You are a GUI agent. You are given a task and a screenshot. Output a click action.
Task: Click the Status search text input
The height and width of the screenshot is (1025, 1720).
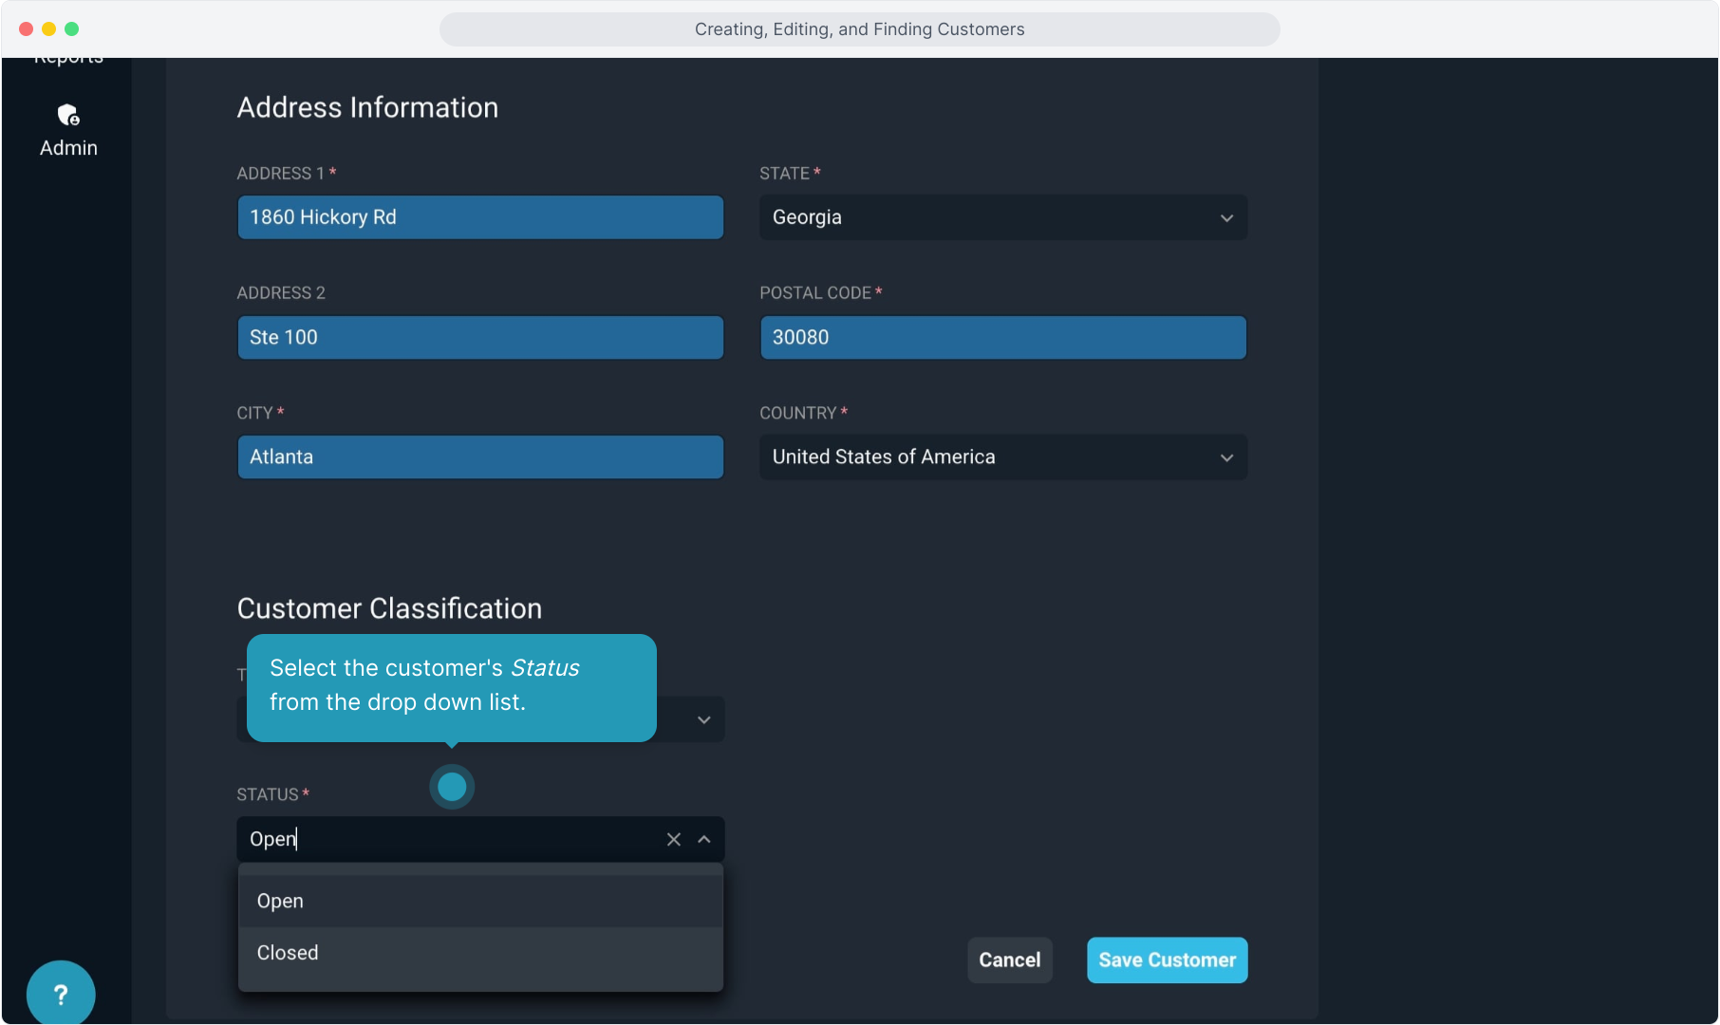(x=446, y=839)
